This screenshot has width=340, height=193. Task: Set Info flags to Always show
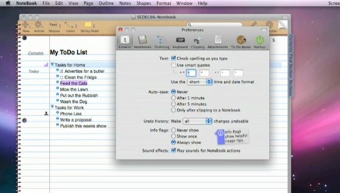[173, 142]
